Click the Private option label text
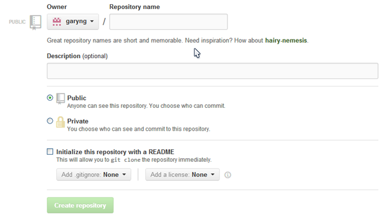 (78, 121)
